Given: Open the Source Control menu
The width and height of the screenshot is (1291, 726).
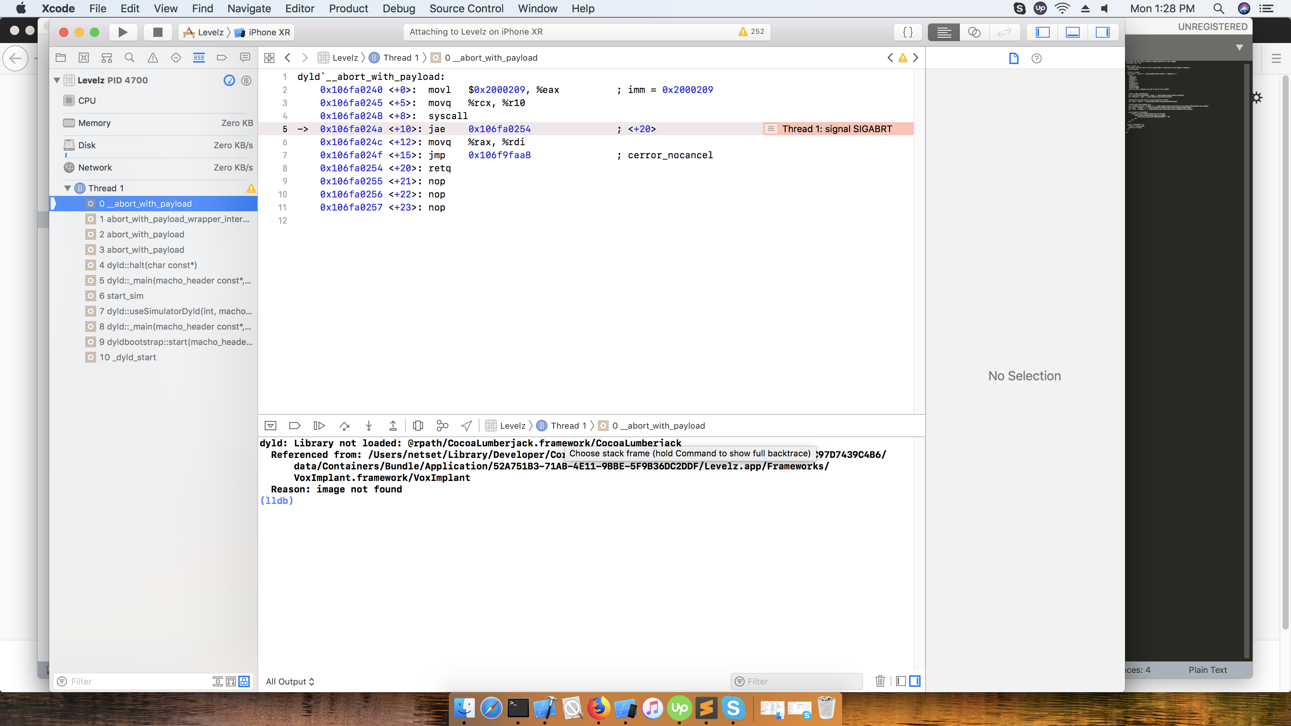Looking at the screenshot, I should (466, 8).
